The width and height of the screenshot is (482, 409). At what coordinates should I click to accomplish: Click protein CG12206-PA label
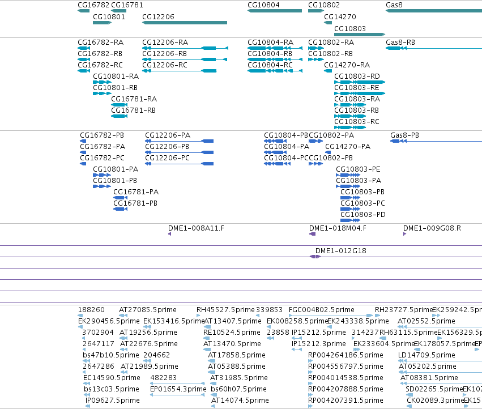168,135
